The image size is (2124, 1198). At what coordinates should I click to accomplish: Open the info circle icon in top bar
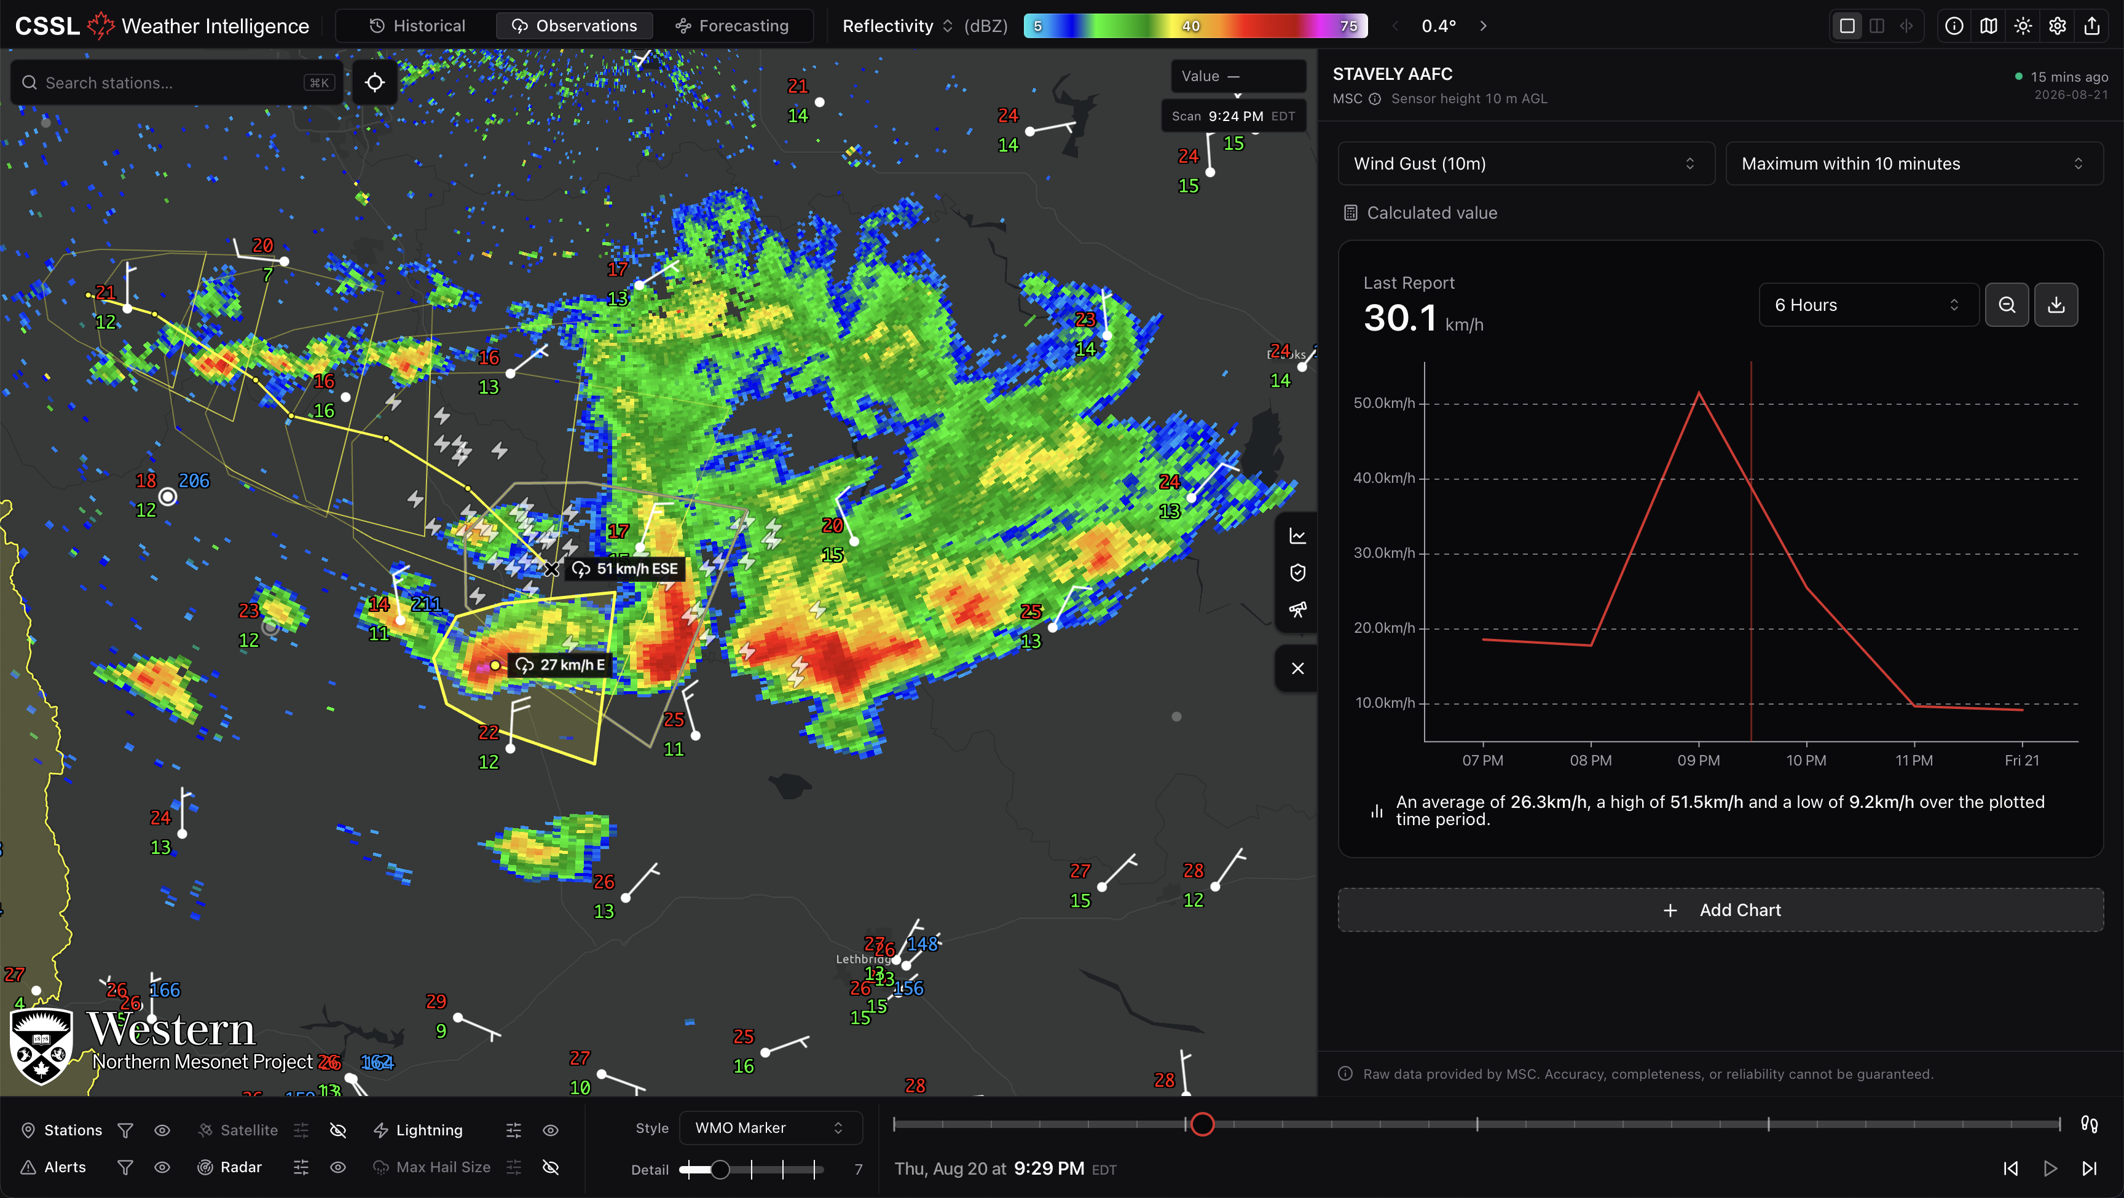click(x=1953, y=26)
